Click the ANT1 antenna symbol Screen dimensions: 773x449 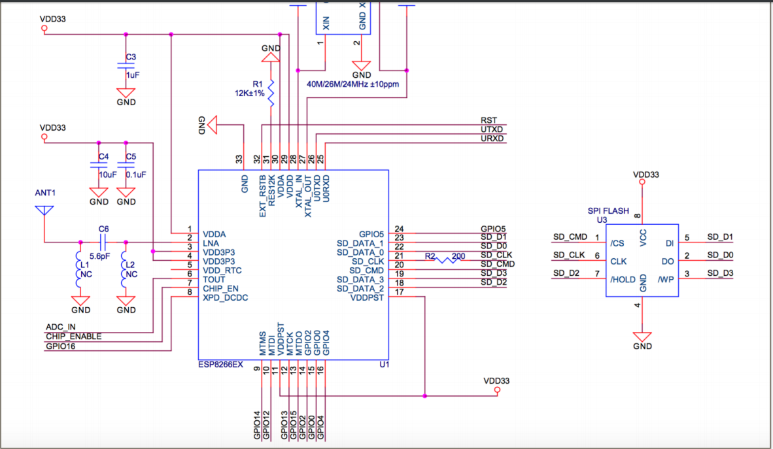point(44,210)
